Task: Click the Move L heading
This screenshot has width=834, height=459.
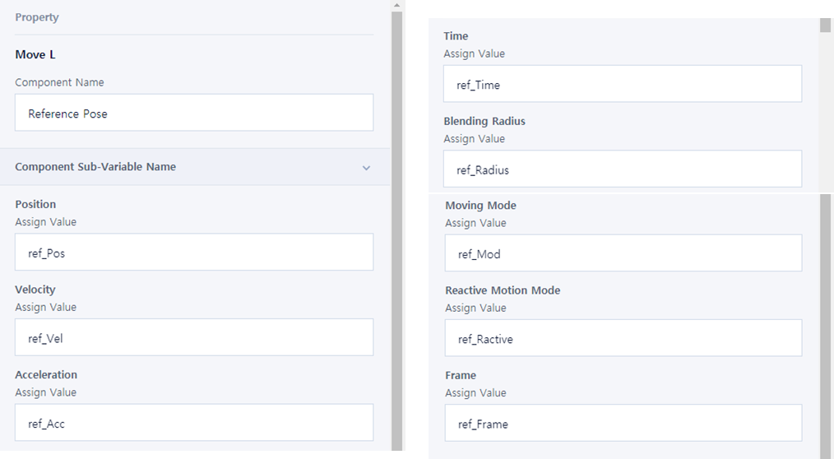Action: (x=35, y=55)
